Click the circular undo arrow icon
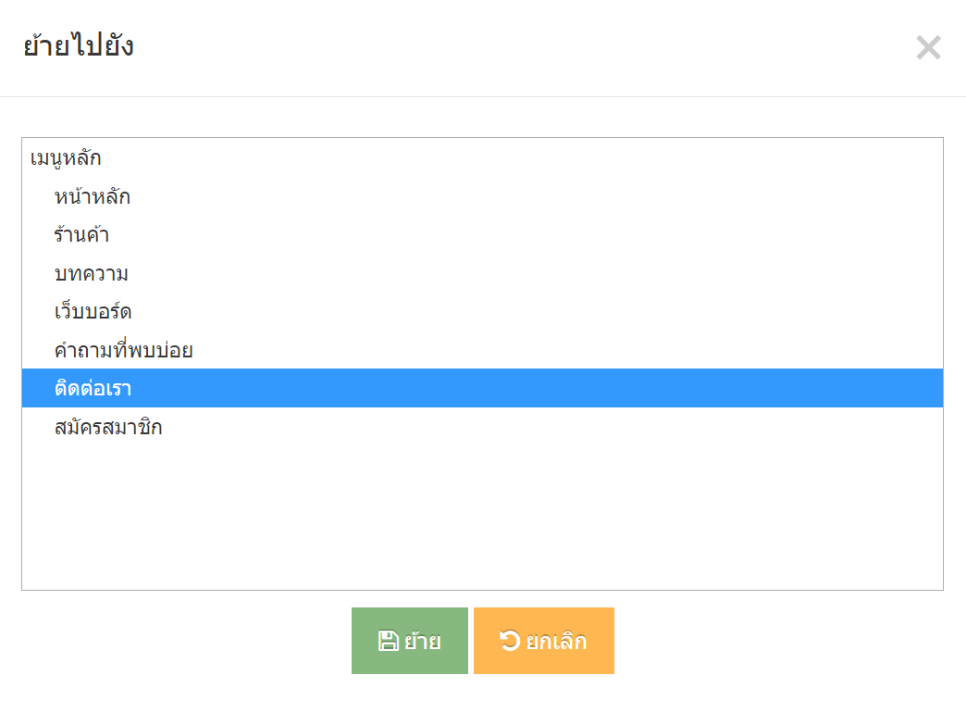 pyautogui.click(x=510, y=640)
